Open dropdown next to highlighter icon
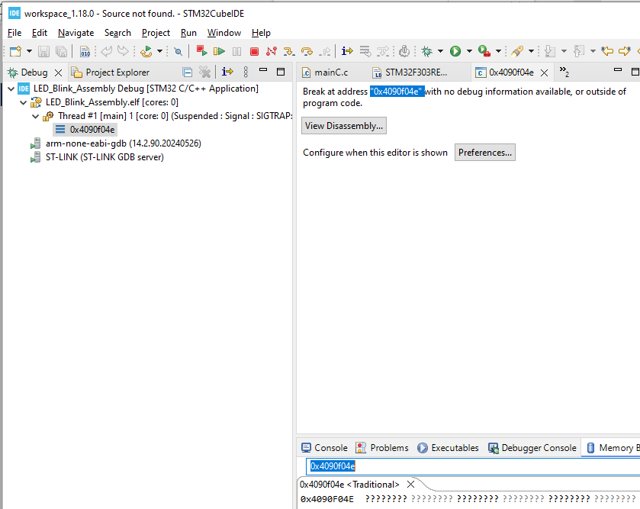This screenshot has height=509, width=640. click(531, 51)
